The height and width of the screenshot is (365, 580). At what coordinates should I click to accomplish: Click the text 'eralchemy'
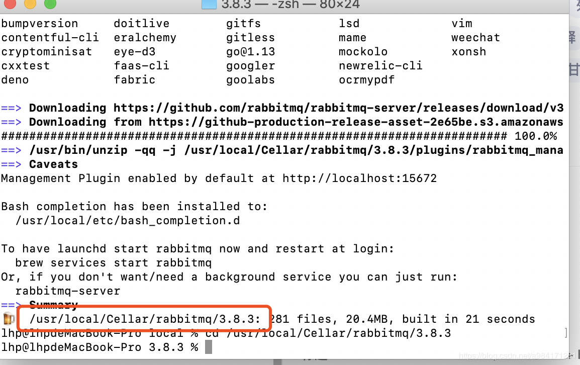[x=145, y=38]
